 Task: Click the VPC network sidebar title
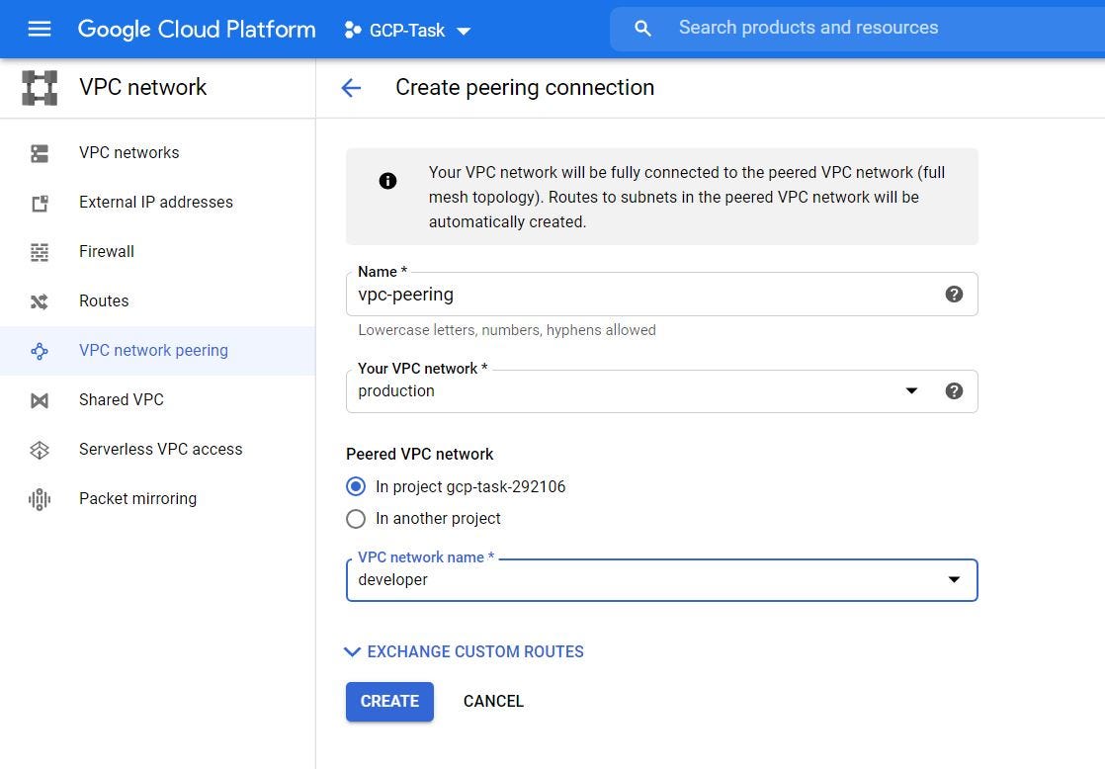[x=143, y=87]
